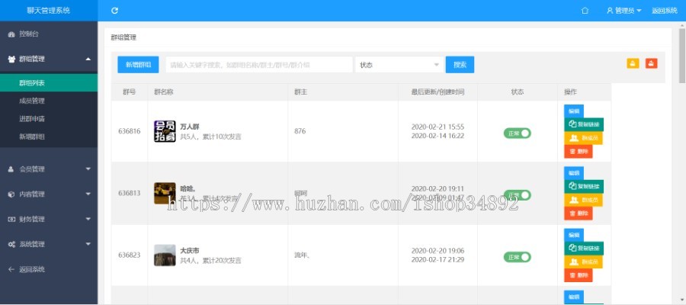Click the keyword search input field

pos(259,65)
